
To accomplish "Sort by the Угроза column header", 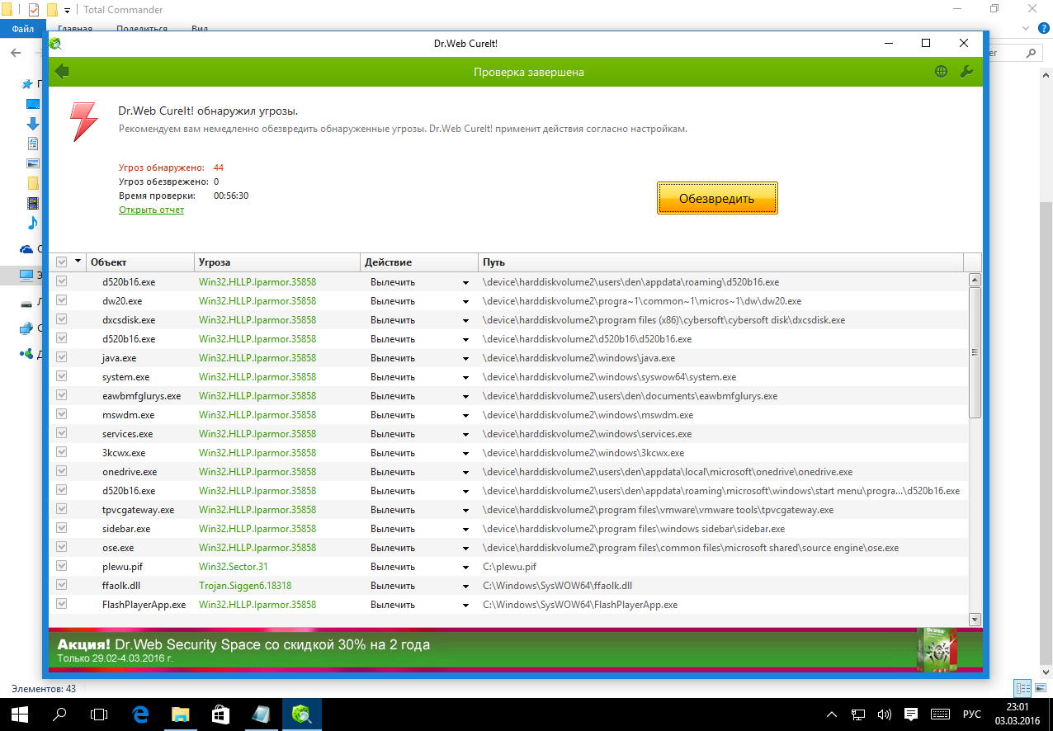I will (276, 262).
